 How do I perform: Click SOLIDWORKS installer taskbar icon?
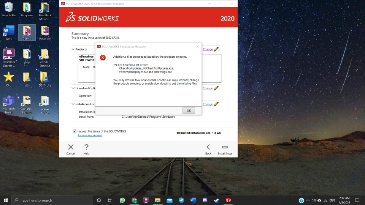click(x=229, y=200)
